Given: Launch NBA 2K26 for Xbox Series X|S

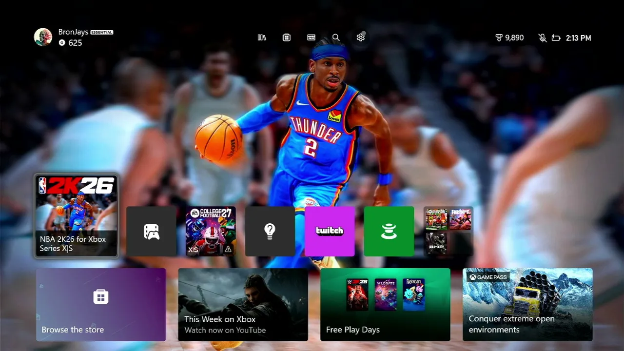Looking at the screenshot, I should pos(77,215).
